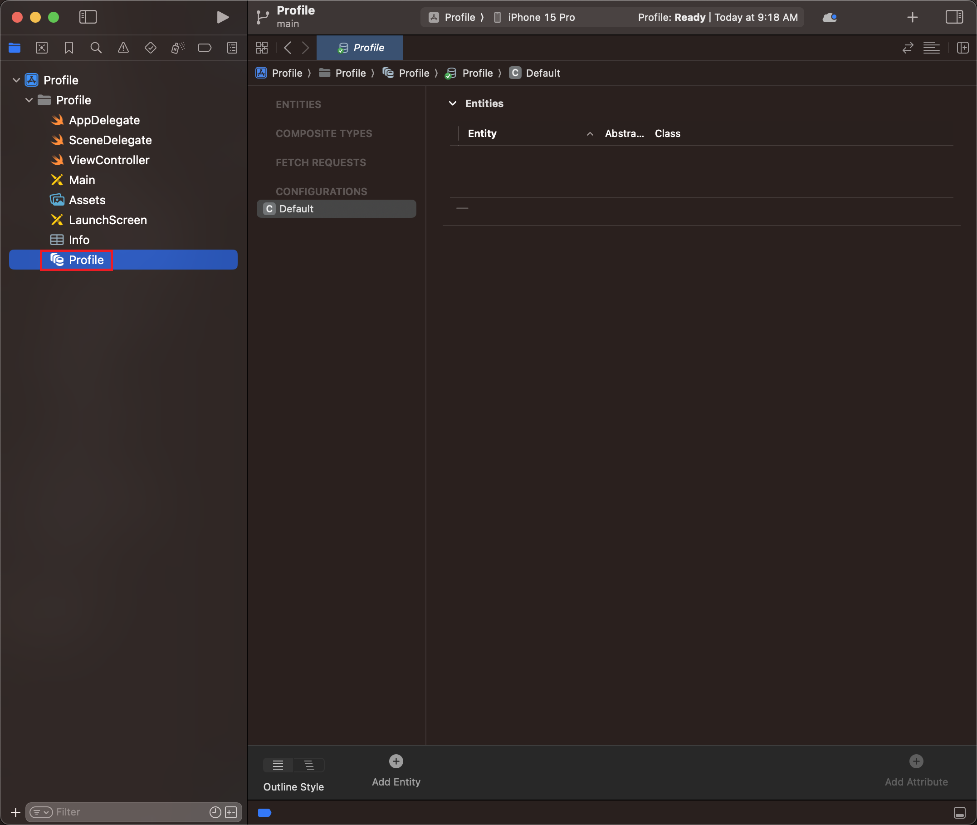Go back in editor history
The image size is (977, 825).
(288, 48)
